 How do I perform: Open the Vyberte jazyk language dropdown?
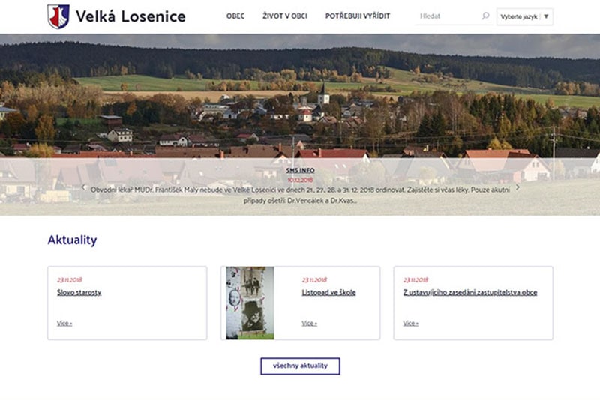coord(524,16)
